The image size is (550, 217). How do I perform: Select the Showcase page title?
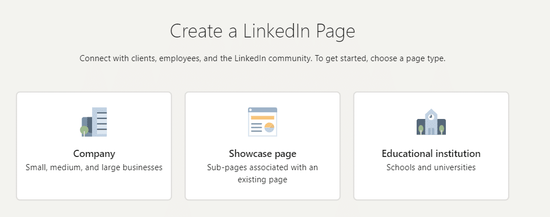[262, 154]
